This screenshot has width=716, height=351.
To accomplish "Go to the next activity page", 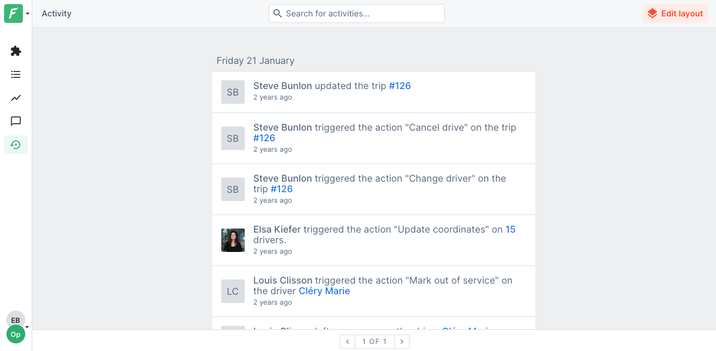I will [x=402, y=342].
